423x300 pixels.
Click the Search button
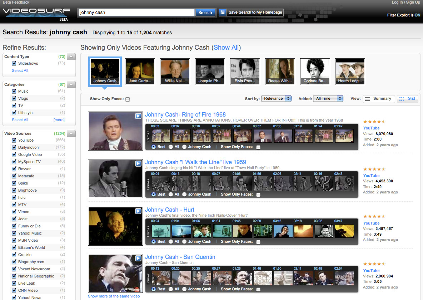205,13
